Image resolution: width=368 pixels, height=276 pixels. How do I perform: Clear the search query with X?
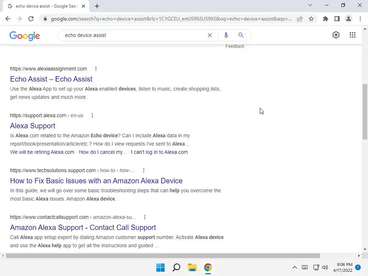210,35
